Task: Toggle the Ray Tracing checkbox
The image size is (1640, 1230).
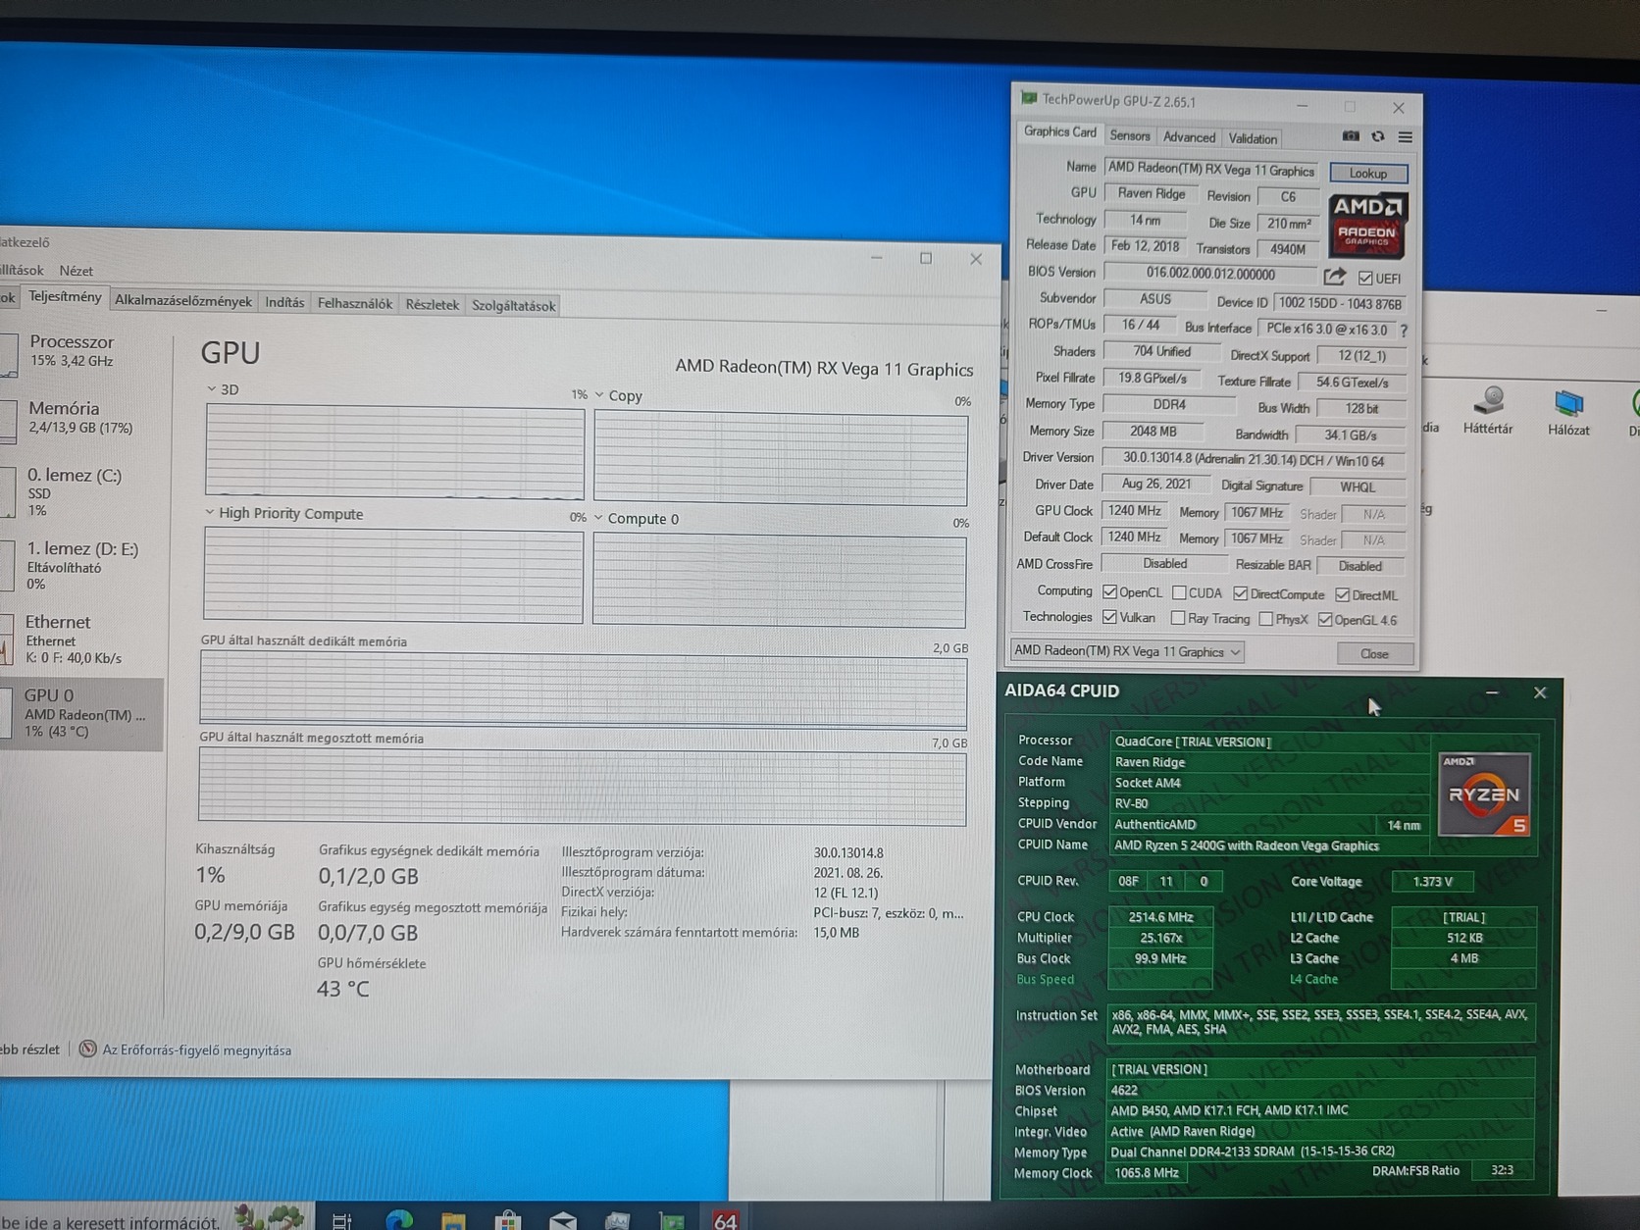Action: tap(1178, 618)
